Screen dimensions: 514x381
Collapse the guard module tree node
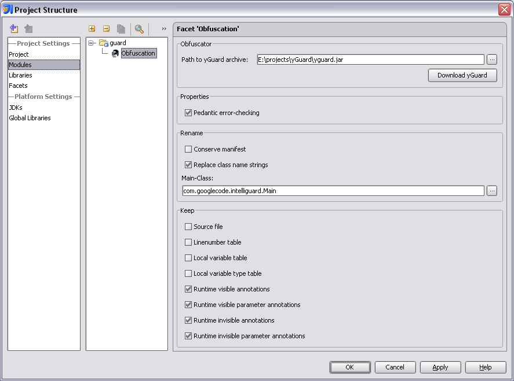(91, 43)
